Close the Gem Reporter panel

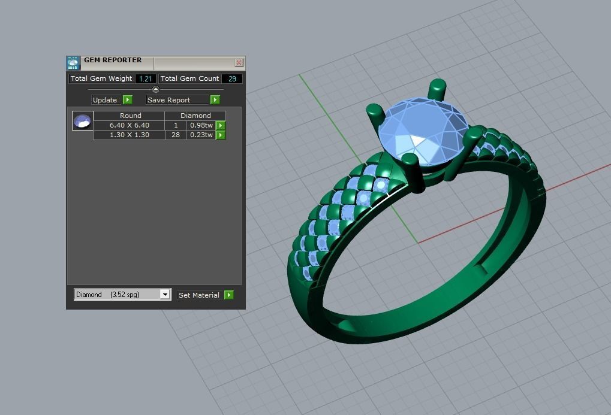pyautogui.click(x=239, y=63)
